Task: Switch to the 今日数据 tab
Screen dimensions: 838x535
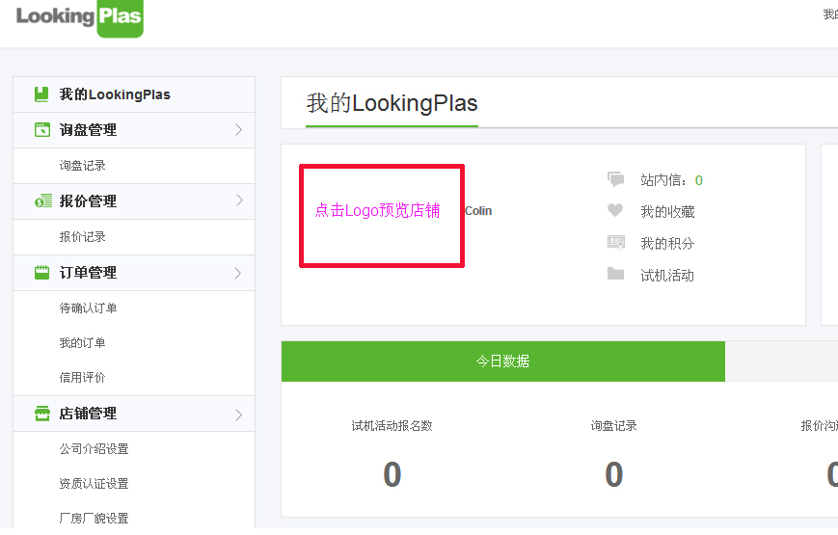Action: coord(503,361)
